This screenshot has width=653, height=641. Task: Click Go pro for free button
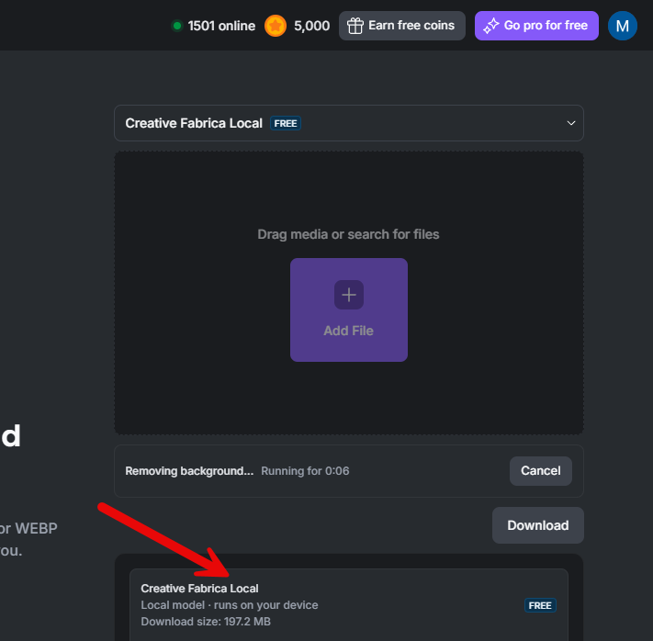pyautogui.click(x=536, y=26)
